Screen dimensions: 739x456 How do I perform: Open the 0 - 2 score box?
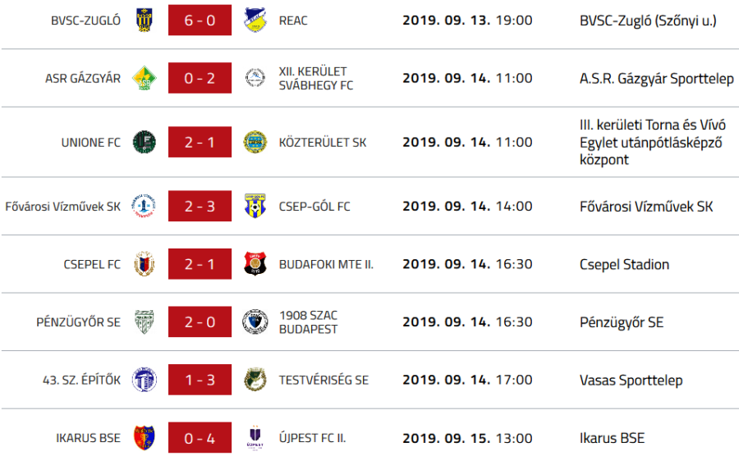pos(200,79)
